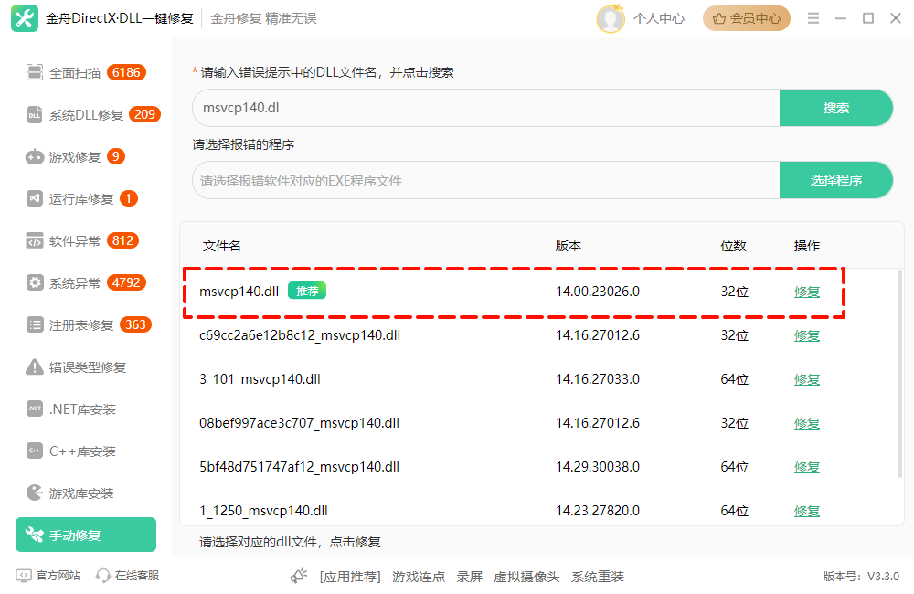Open 注册表修复 section
This screenshot has height=594, width=914.
(x=86, y=324)
